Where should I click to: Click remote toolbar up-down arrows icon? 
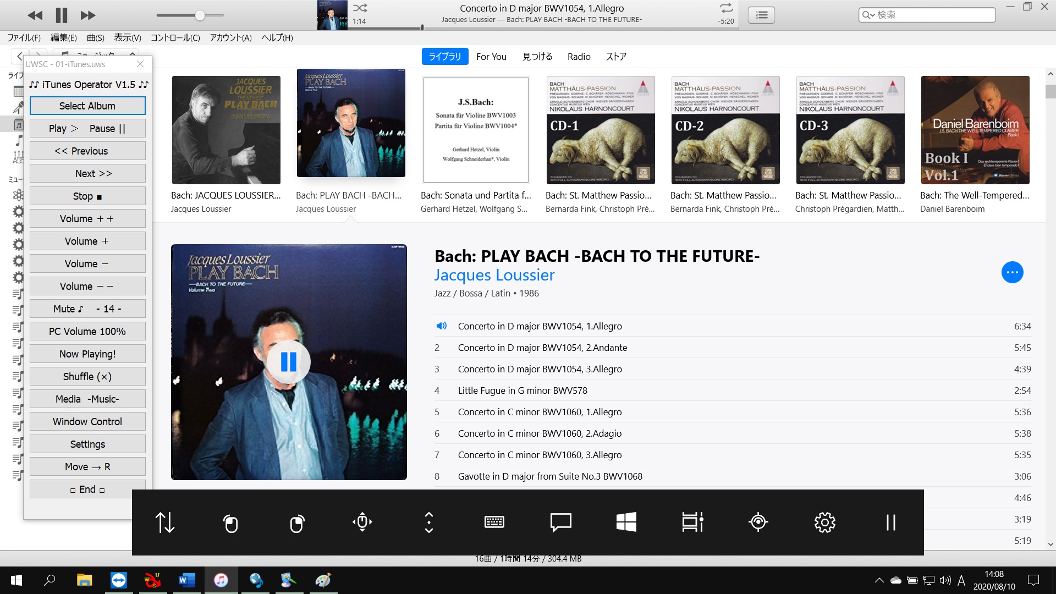[164, 522]
